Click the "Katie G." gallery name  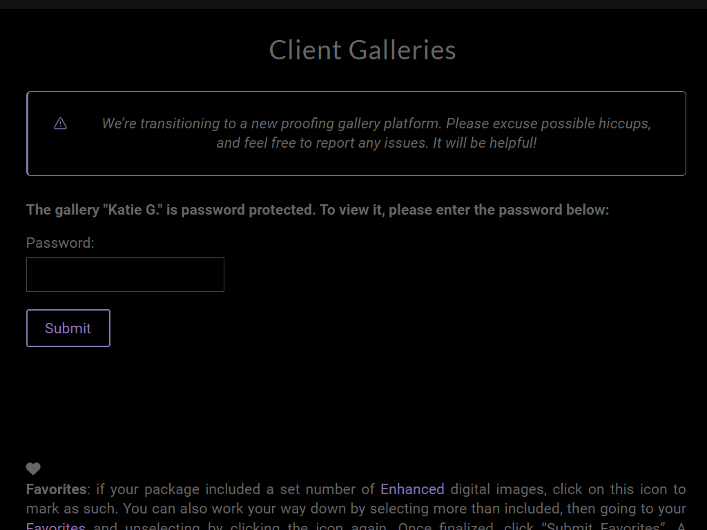click(x=133, y=210)
